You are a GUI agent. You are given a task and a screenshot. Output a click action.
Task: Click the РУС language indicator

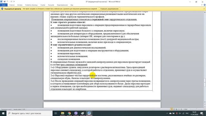187,113
